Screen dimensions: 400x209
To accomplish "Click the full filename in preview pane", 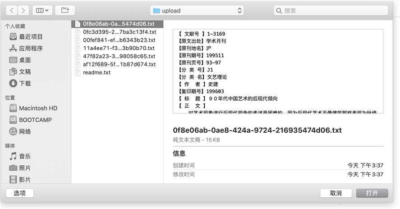I will [x=257, y=130].
